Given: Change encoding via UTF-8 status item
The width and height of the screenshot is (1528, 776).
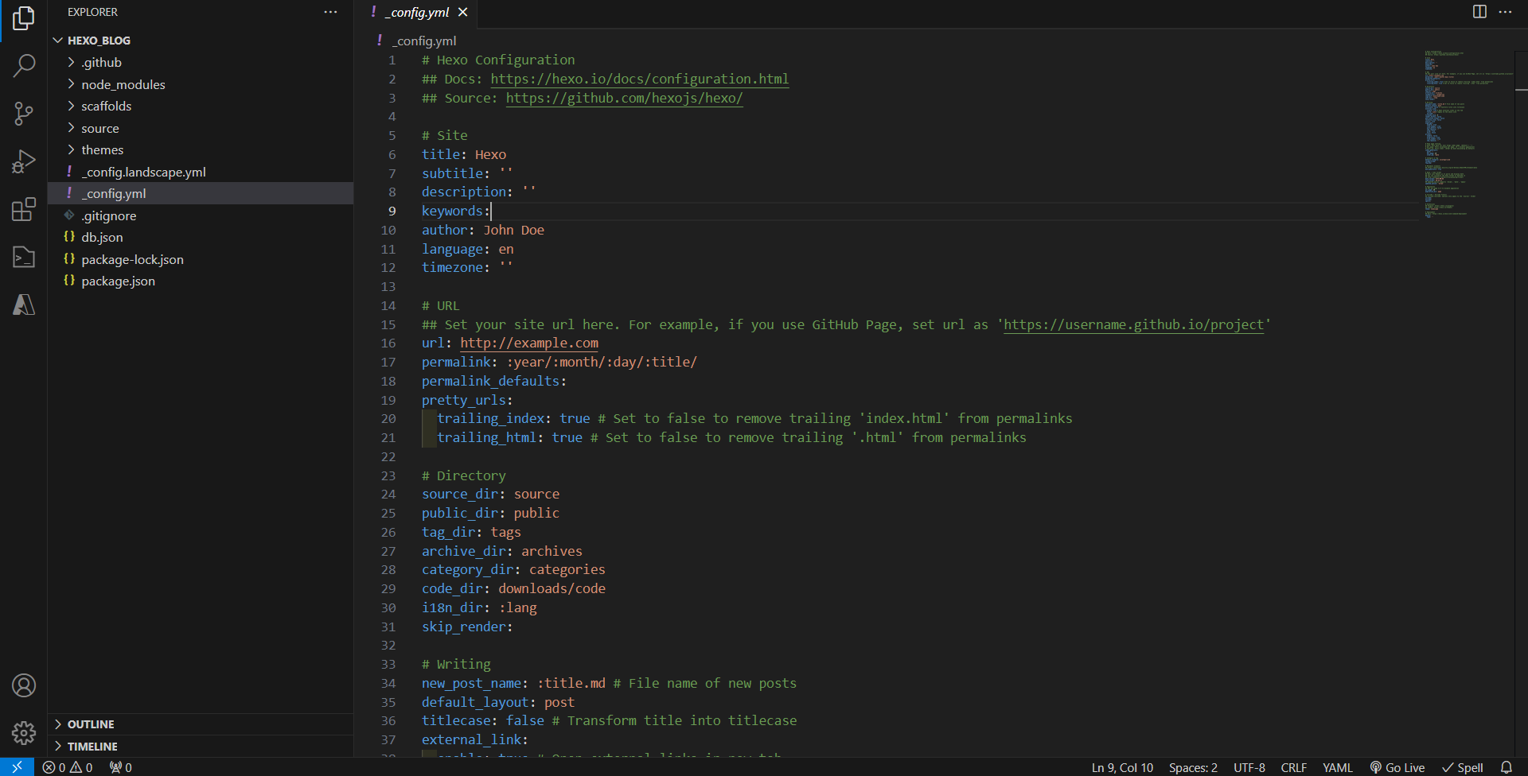Looking at the screenshot, I should point(1249,767).
